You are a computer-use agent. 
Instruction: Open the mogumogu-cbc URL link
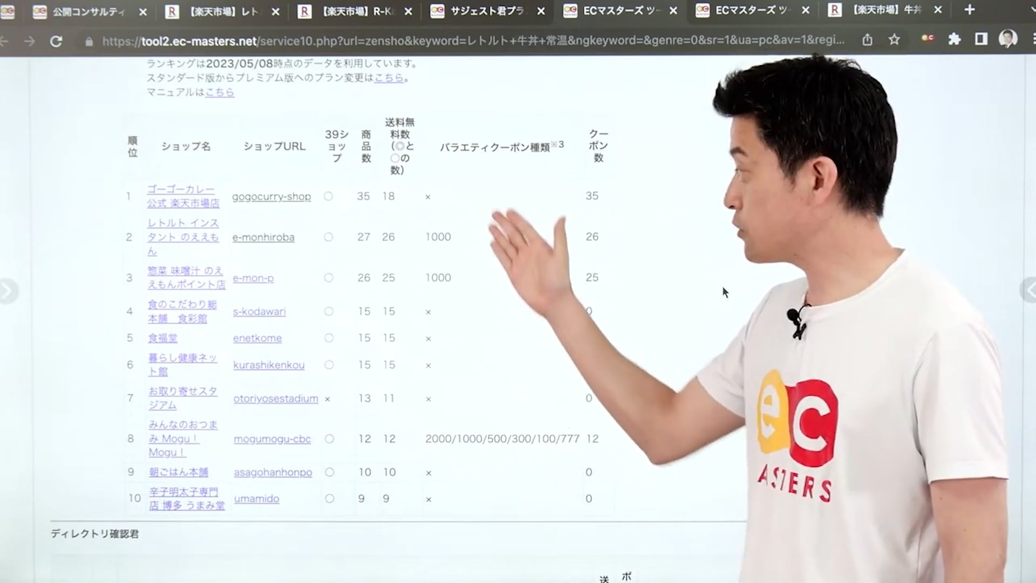[272, 439]
